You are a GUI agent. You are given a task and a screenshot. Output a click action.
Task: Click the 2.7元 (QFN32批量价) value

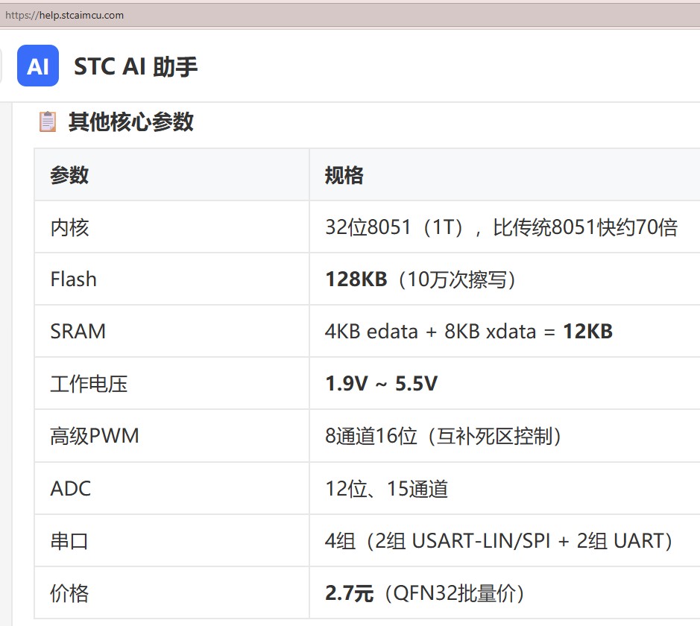point(425,593)
